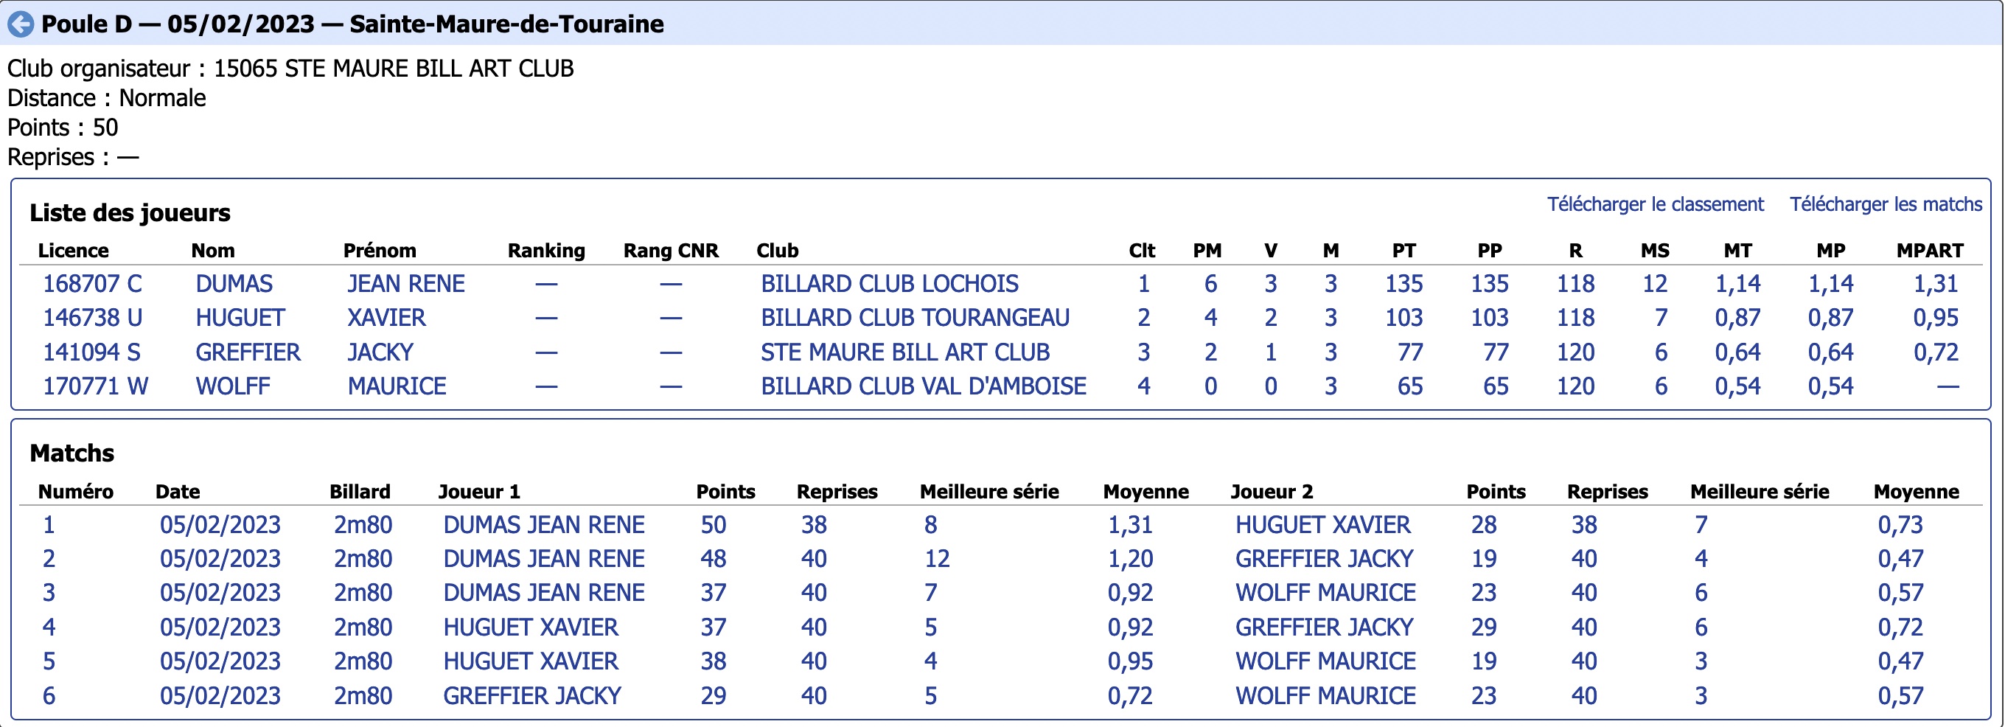2005x727 pixels.
Task: Download the ranking via Télécharger le classement
Action: (x=1655, y=204)
